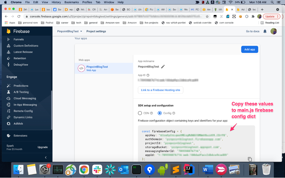Viewport: 285px width, 178px height.
Task: Select PinpointBlogTest web app entry
Action: coord(104,69)
